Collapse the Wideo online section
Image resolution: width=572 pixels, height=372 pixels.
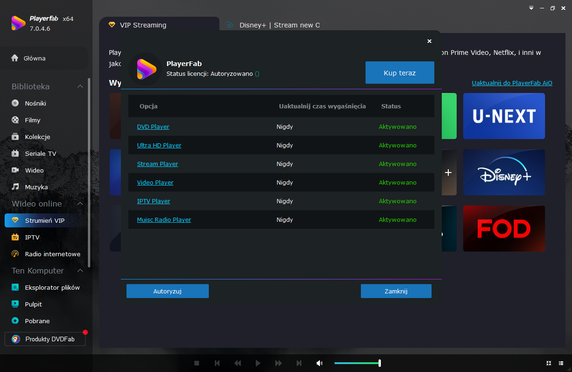(x=80, y=204)
